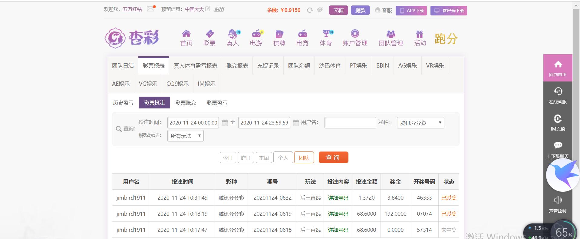Select 个人 scope filter
The width and height of the screenshot is (580, 239).
283,158
